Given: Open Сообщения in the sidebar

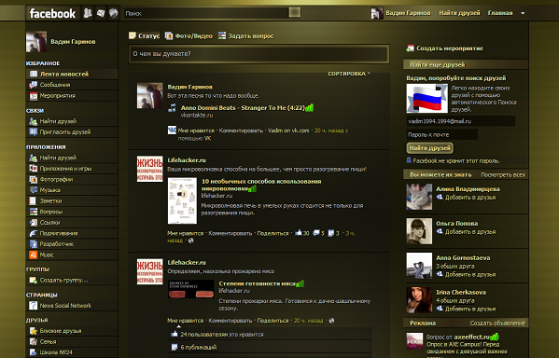Looking at the screenshot, I should pos(72,85).
